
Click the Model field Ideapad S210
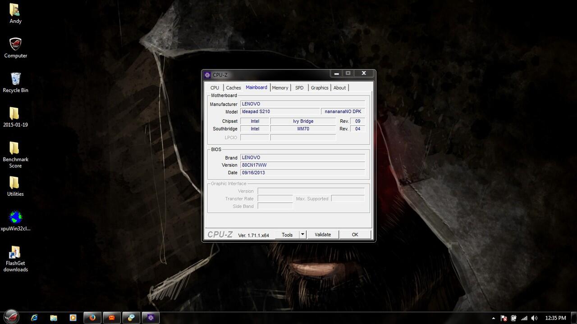(x=280, y=111)
